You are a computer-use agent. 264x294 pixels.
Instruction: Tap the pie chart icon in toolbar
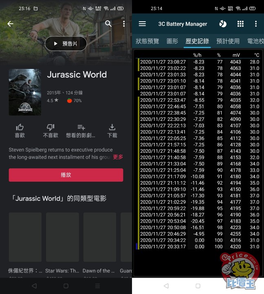click(x=223, y=24)
